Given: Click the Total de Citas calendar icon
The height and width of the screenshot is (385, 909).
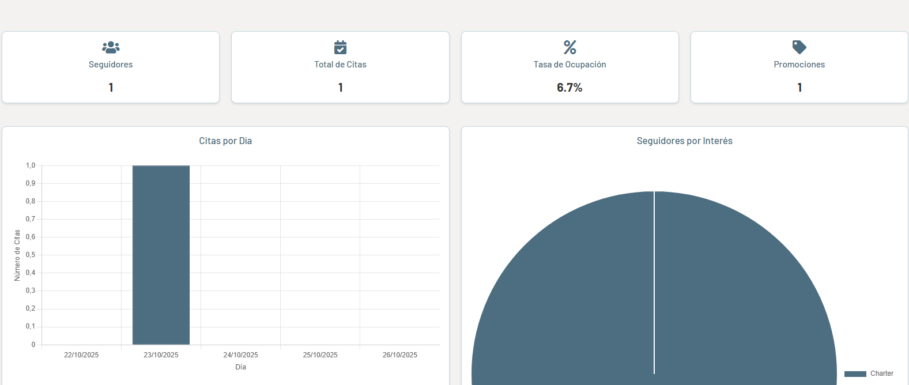Looking at the screenshot, I should pos(341,47).
